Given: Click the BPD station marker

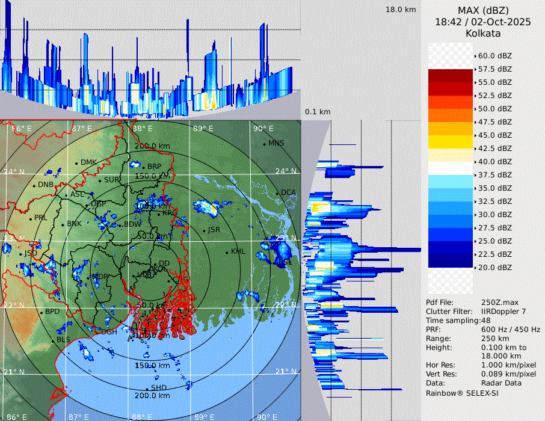Looking at the screenshot, I should (42, 312).
